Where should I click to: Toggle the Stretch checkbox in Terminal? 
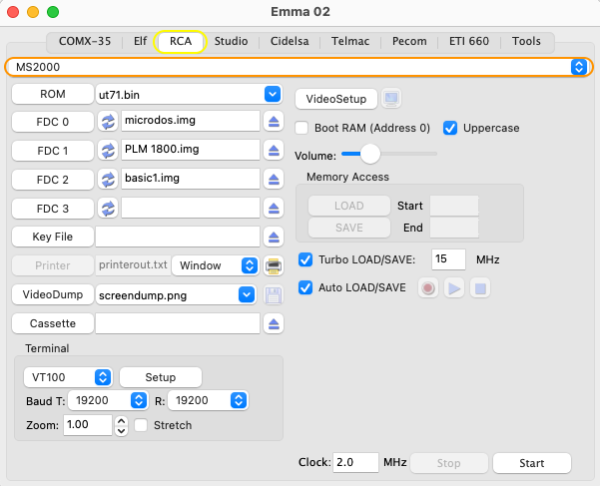(141, 425)
